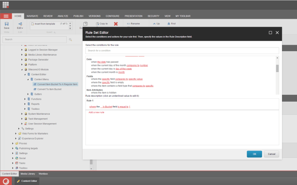
Task: Click the red Delete X icon
Action: (116, 24)
